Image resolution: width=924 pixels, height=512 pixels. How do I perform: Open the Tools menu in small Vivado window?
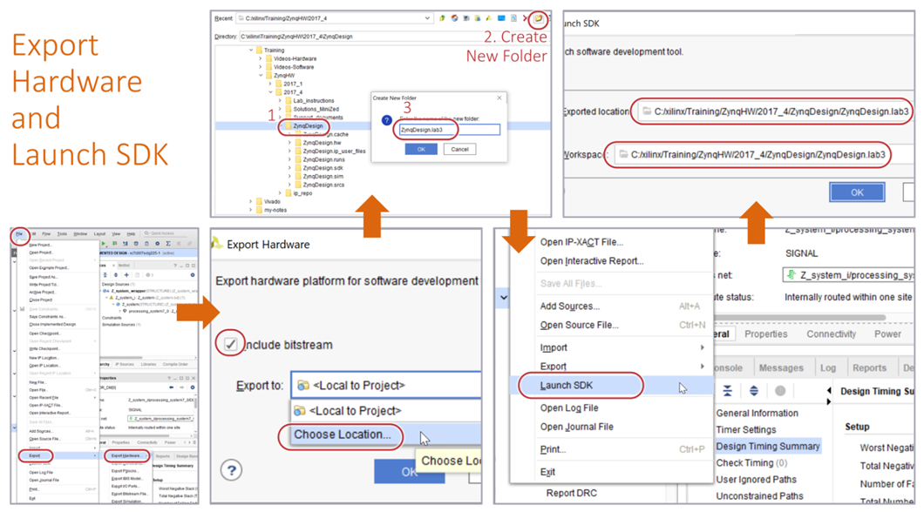pos(62,234)
